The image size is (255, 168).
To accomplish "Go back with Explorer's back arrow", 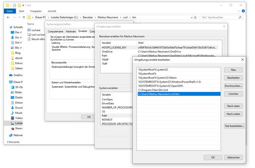I will [8, 17].
